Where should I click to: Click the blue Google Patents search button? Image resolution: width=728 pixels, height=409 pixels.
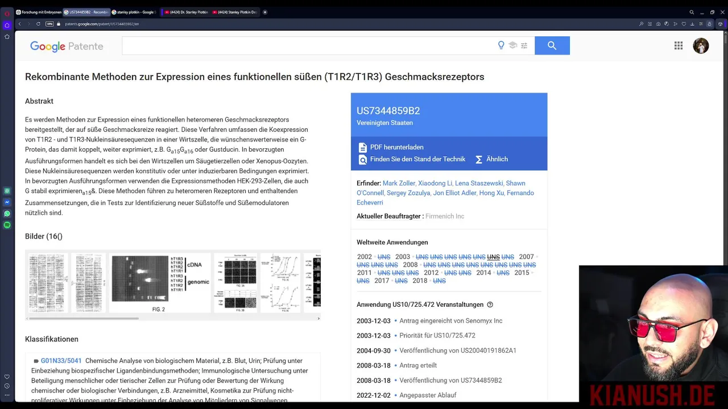552,45
